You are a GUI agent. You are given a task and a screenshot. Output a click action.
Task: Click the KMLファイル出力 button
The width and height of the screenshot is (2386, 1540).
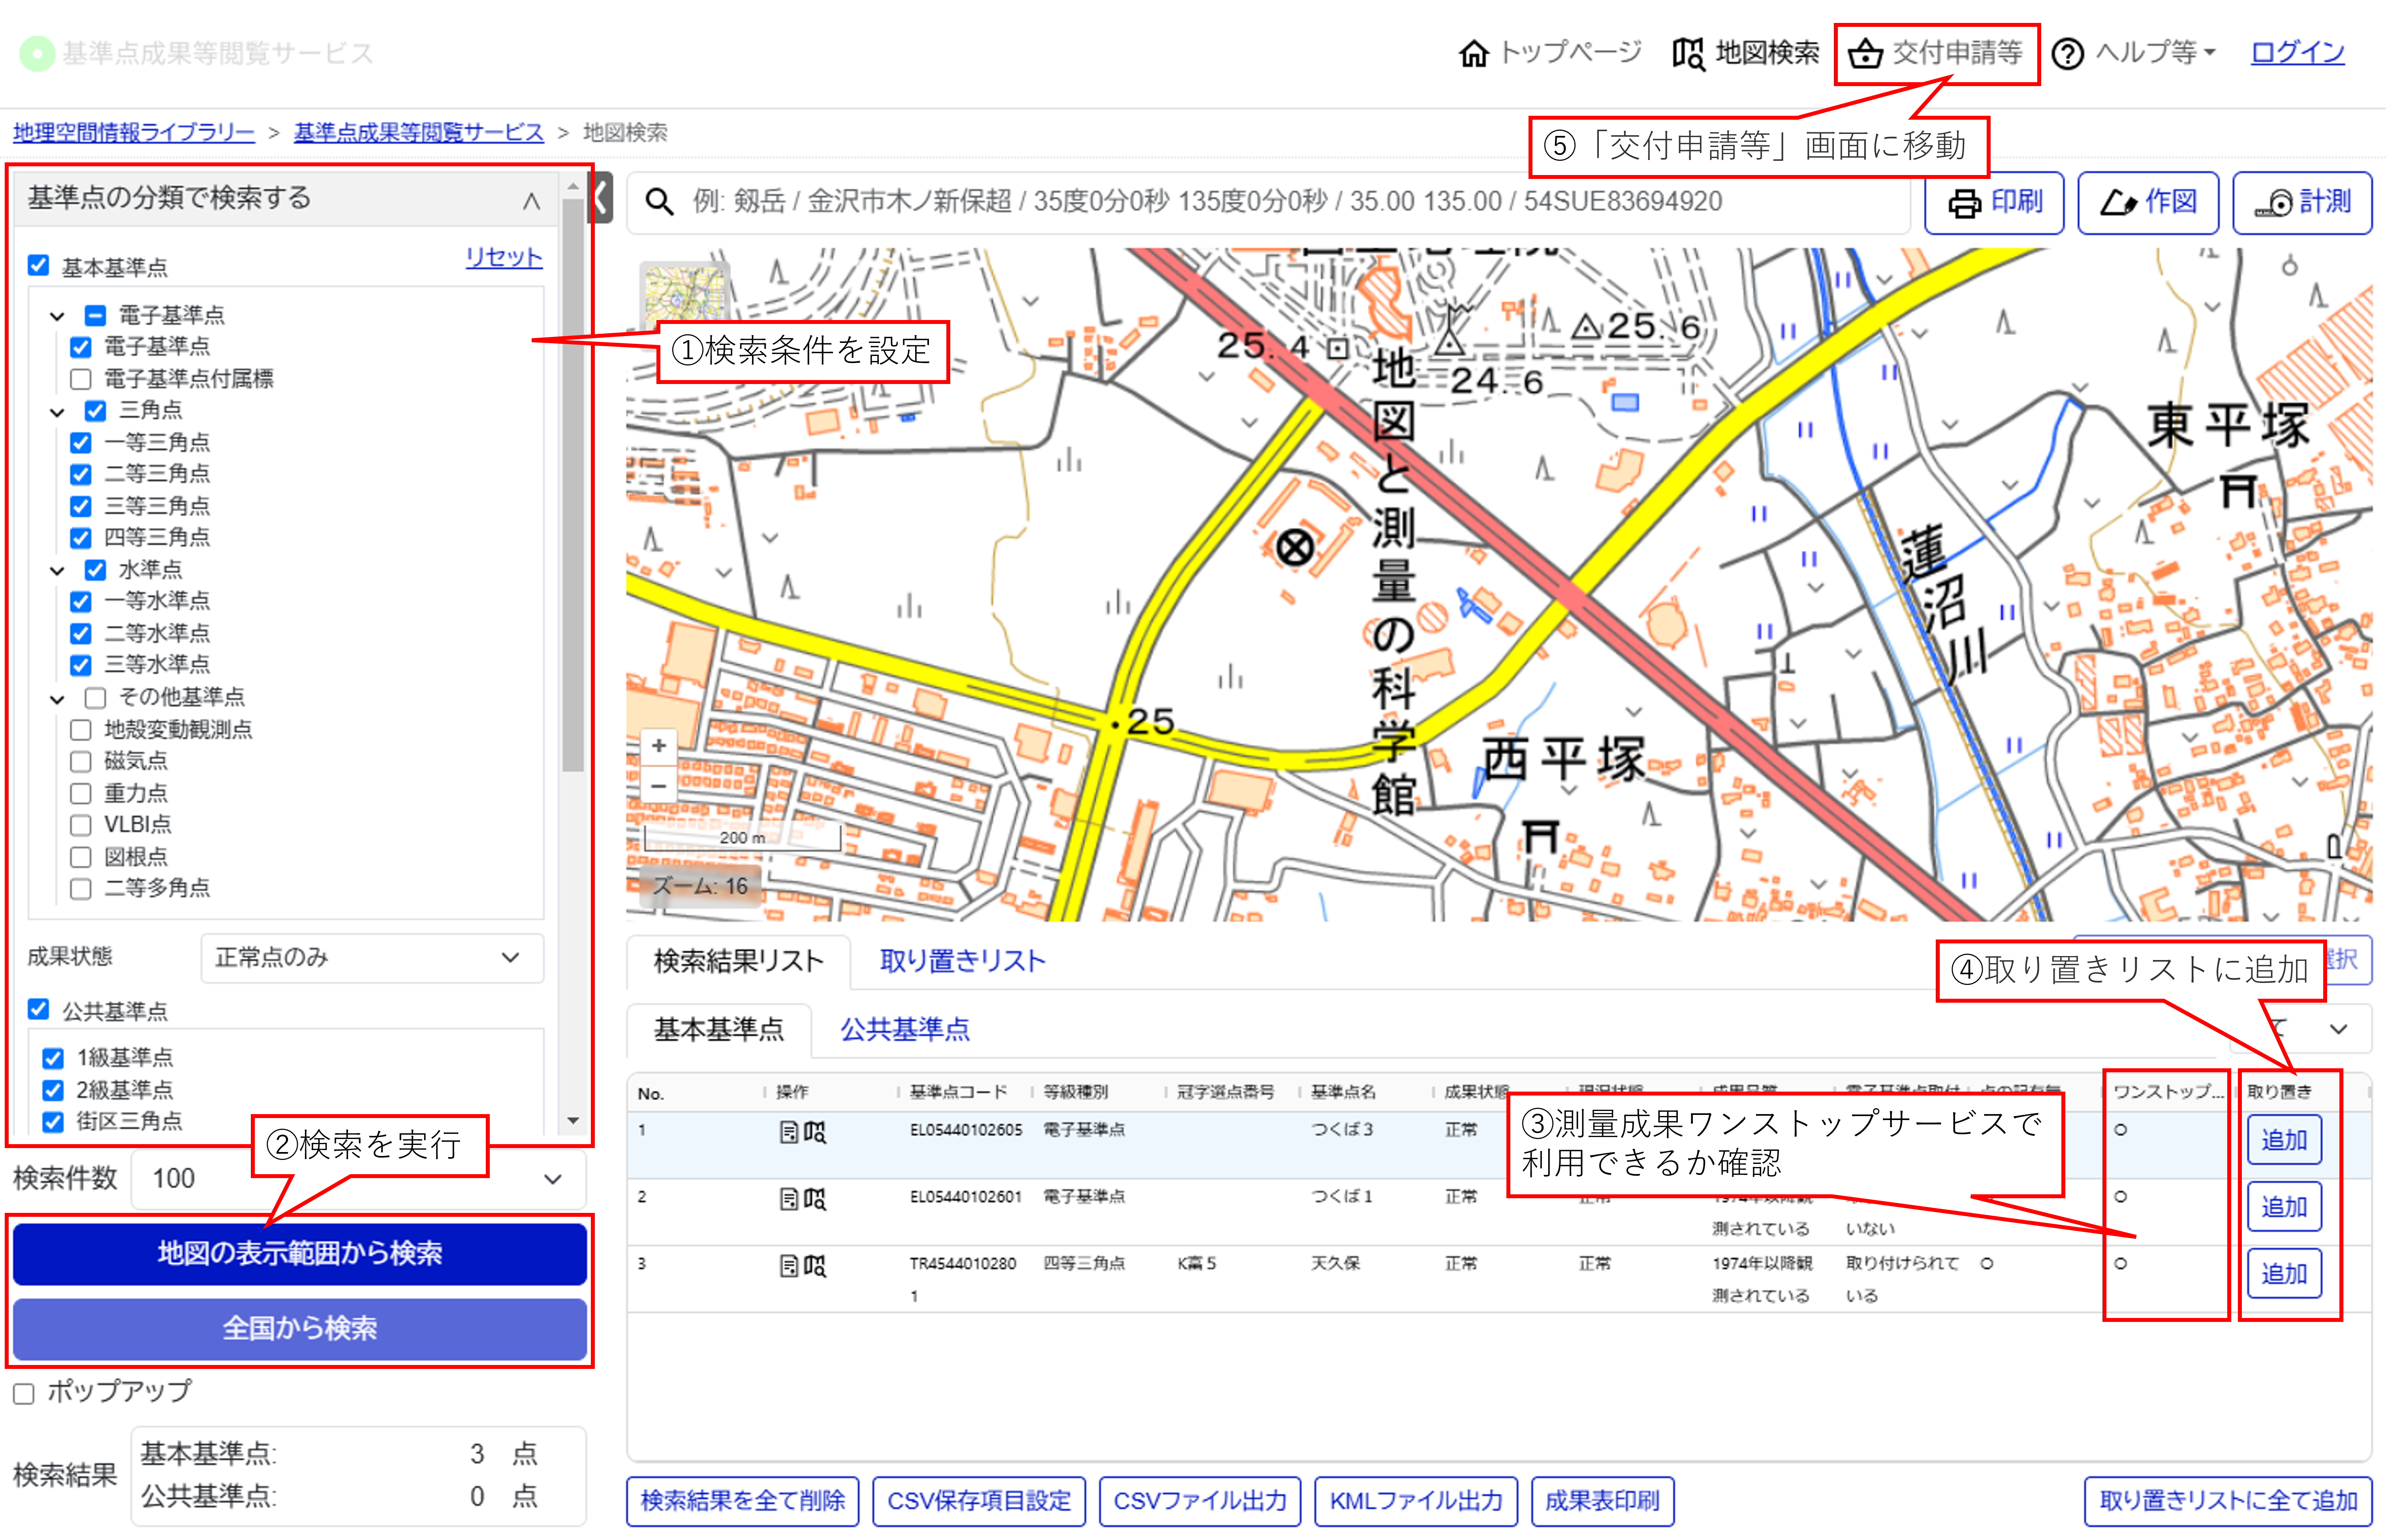point(1416,1500)
